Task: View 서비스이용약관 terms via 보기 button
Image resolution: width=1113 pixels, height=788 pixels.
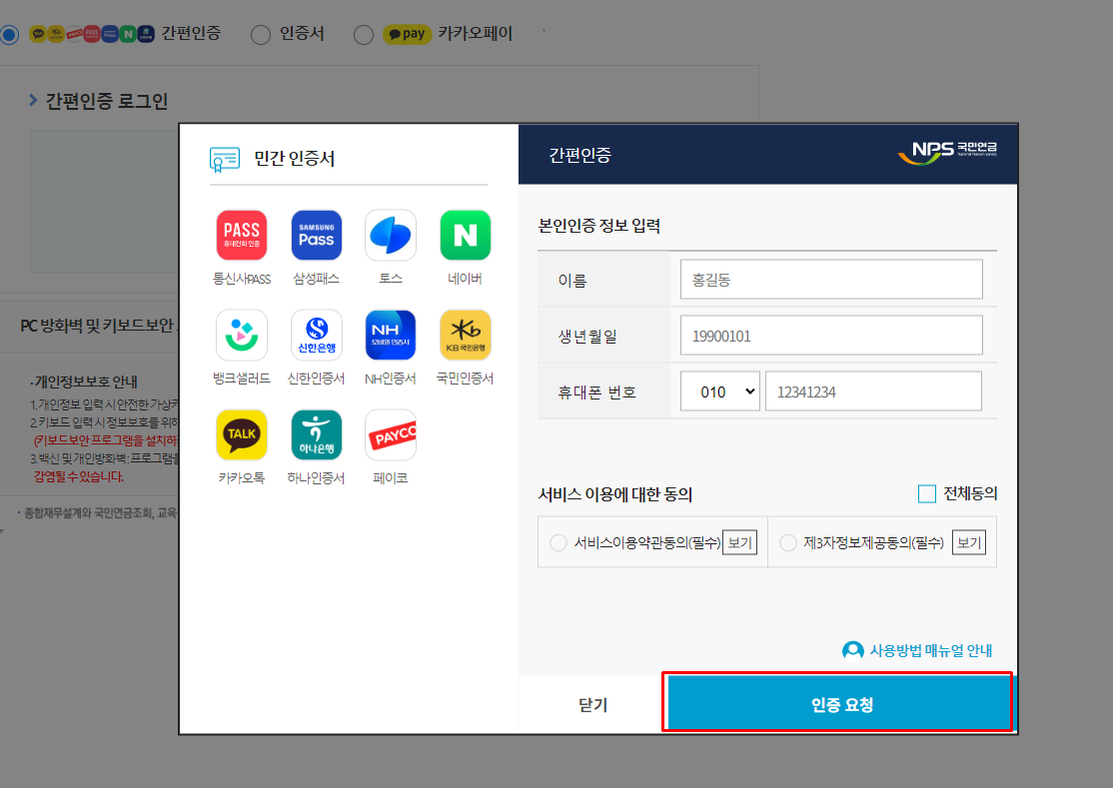Action: (x=739, y=542)
